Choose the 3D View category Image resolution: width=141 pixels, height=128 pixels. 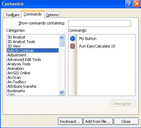(33, 46)
